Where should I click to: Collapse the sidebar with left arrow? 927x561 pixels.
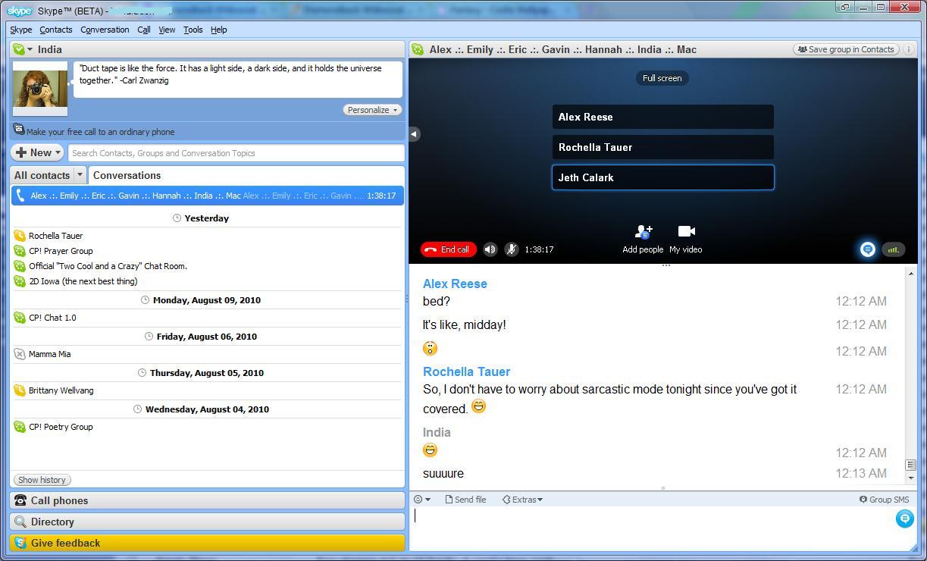coord(414,134)
